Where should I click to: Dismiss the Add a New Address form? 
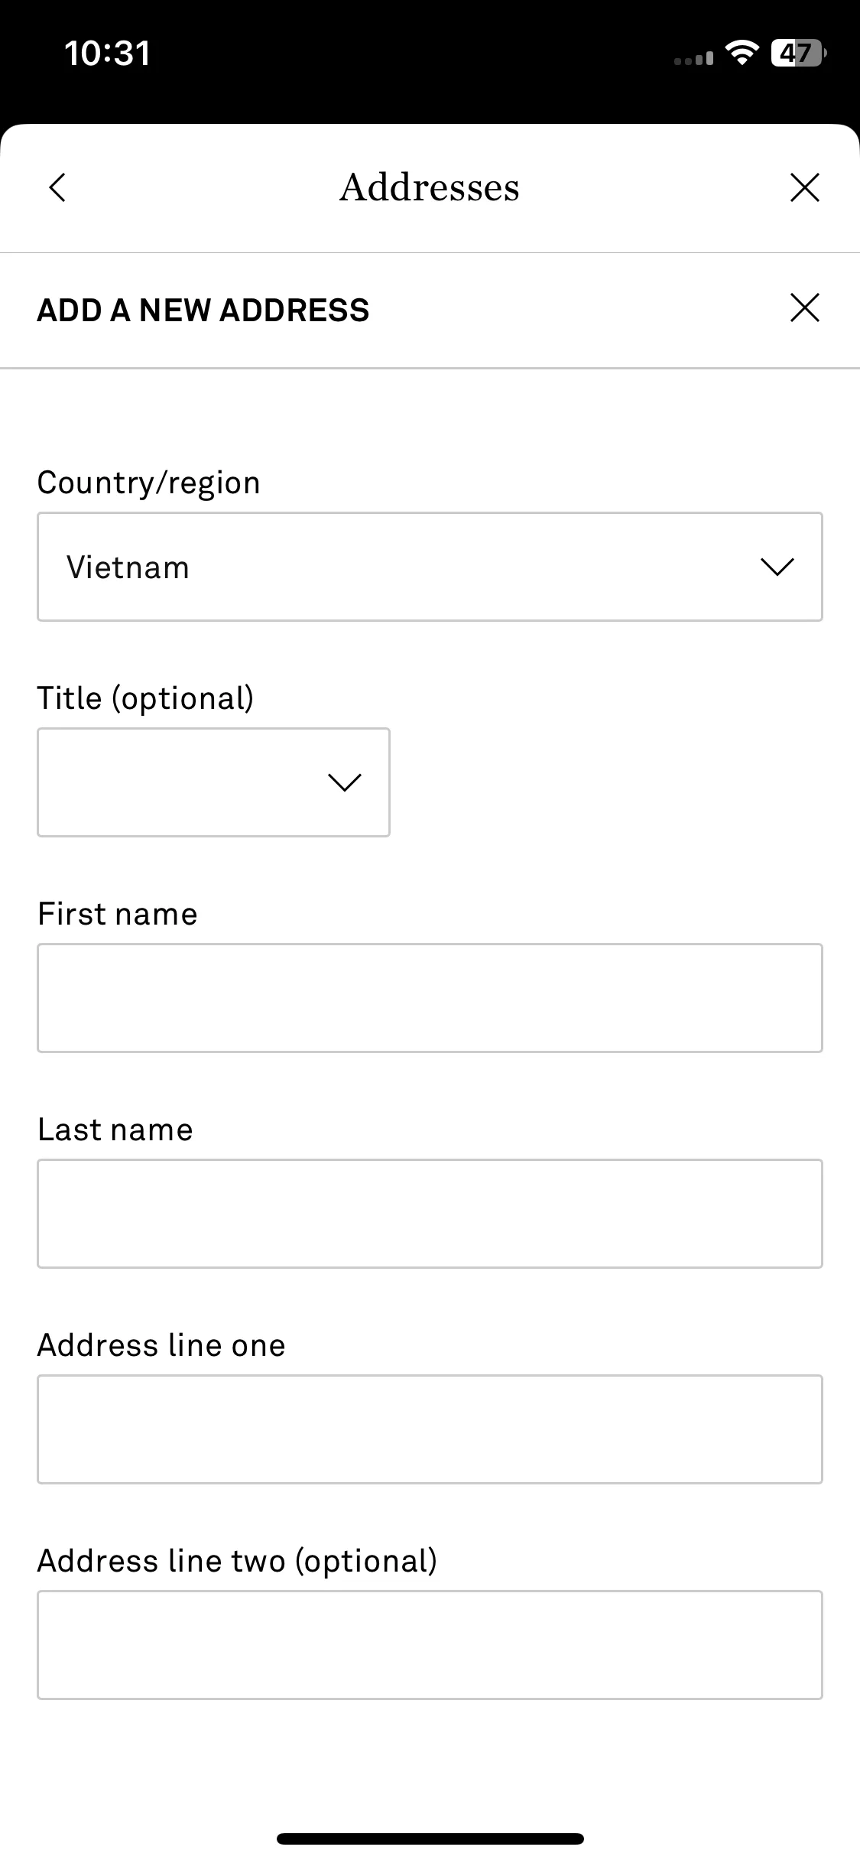tap(804, 307)
